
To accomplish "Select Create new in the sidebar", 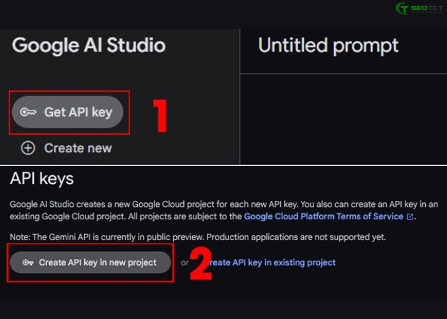I will point(77,148).
